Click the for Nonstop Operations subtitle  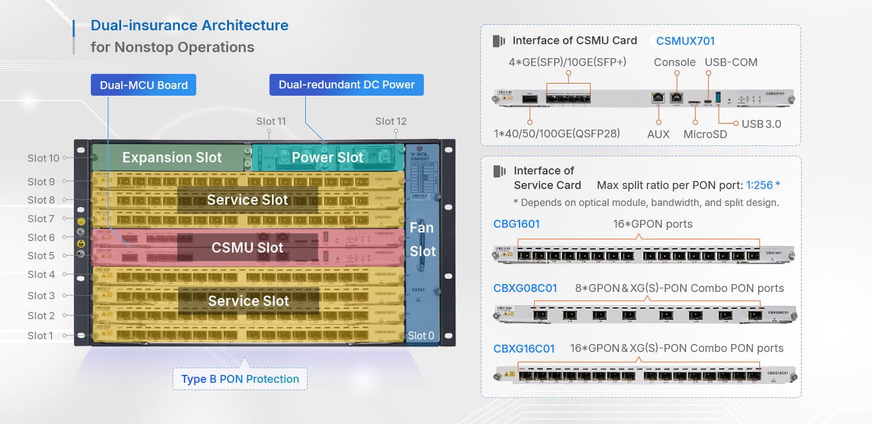click(173, 47)
